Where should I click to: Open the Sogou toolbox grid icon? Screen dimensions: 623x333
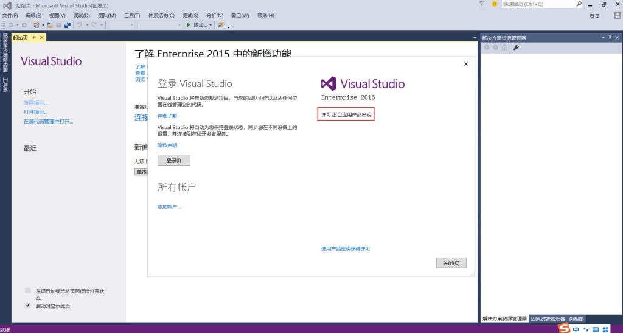tap(605, 329)
